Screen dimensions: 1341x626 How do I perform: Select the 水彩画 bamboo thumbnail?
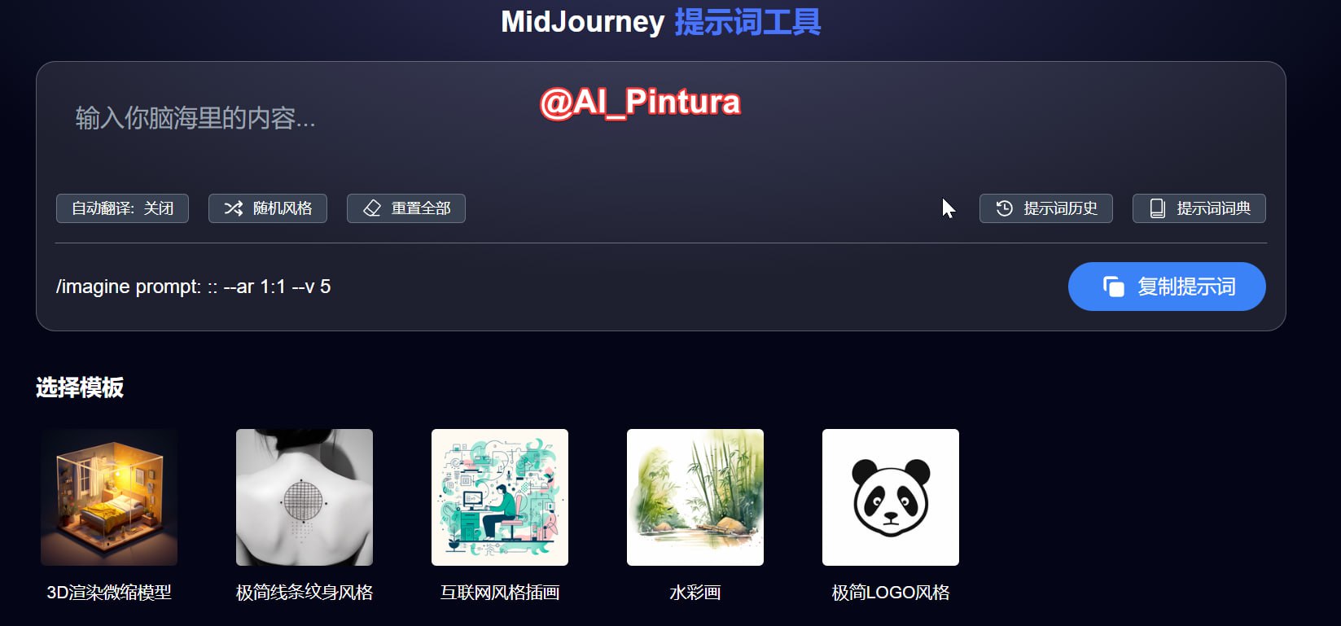[x=695, y=497]
